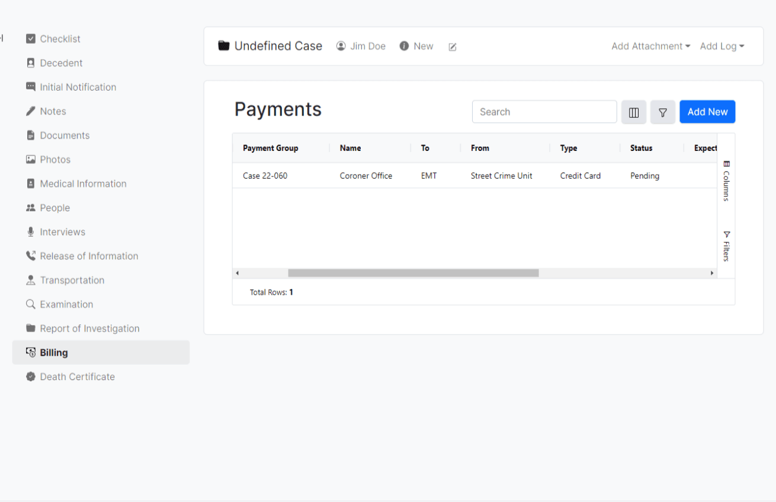Click the payments Search field
This screenshot has height=502, width=776.
tap(544, 112)
